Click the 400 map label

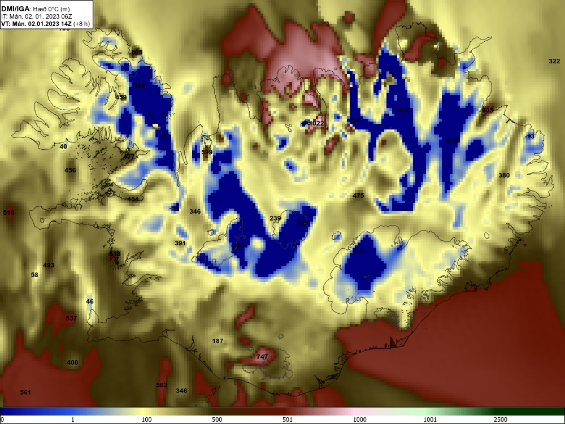click(x=72, y=362)
